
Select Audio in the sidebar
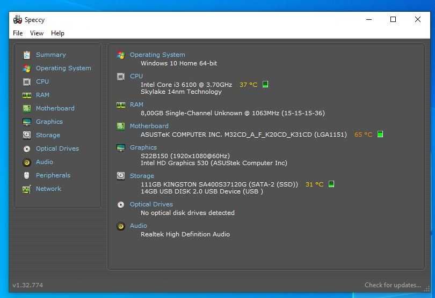[45, 162]
